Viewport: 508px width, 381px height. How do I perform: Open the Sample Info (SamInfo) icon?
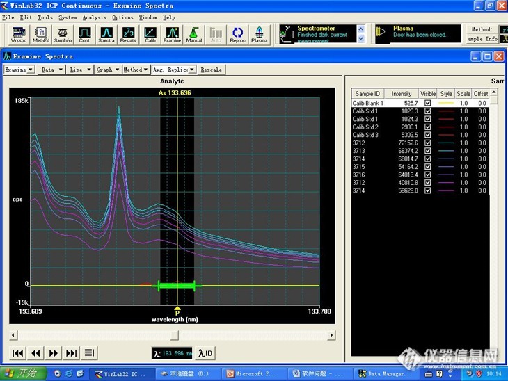[63, 35]
